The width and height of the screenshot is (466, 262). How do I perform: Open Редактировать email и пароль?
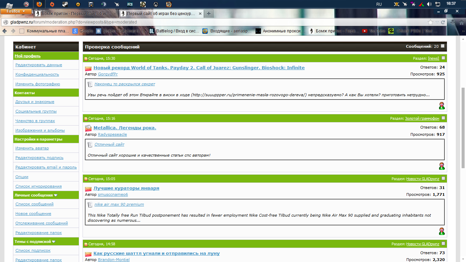tap(46, 167)
